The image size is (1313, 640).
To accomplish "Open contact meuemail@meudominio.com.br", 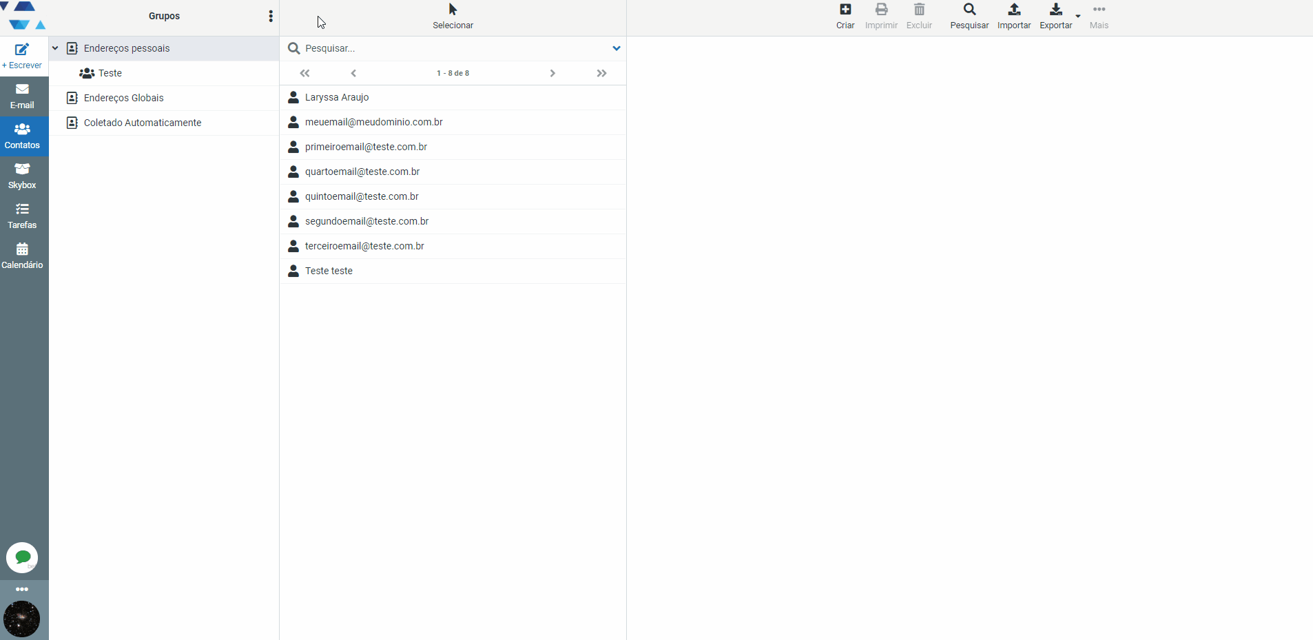I will pos(453,122).
